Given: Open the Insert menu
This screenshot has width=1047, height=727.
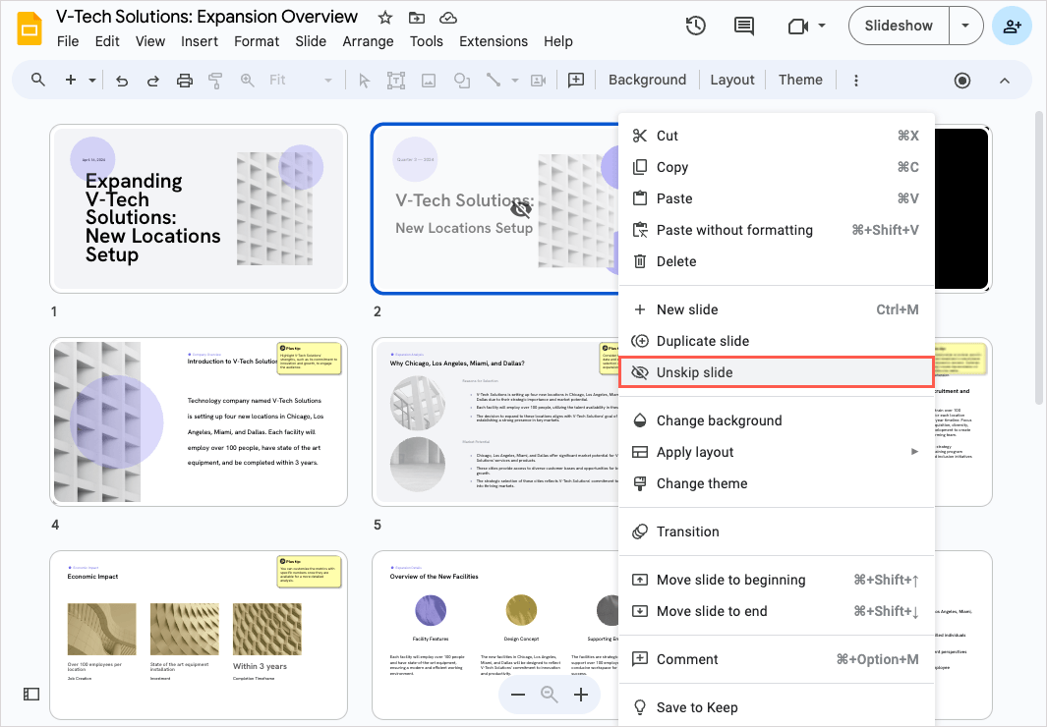Looking at the screenshot, I should [200, 41].
